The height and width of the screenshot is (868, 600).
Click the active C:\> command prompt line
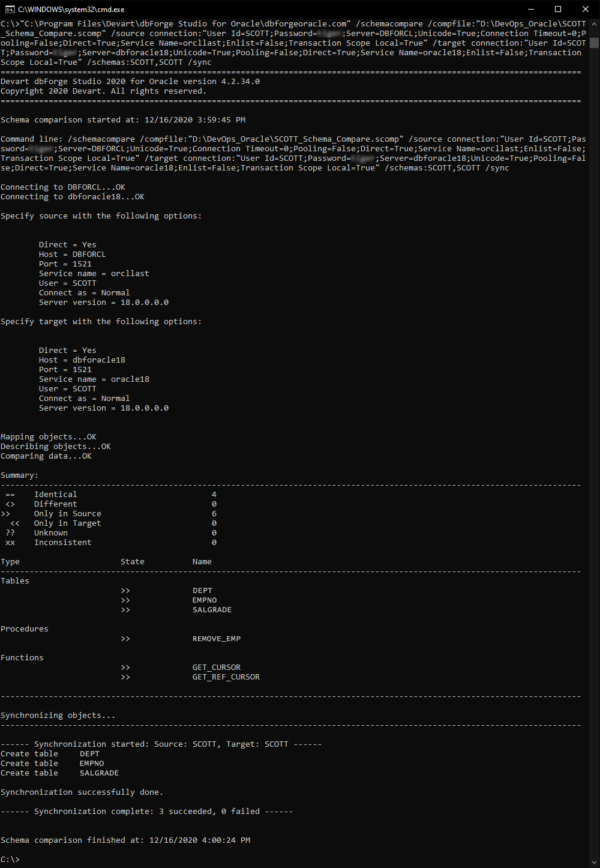point(10,859)
